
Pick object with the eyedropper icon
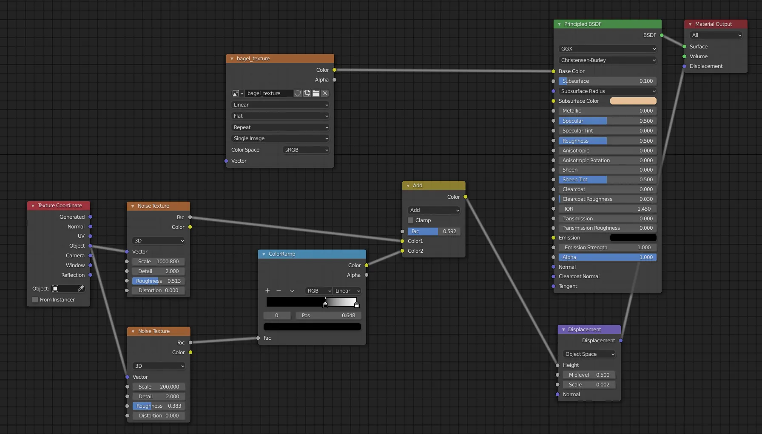[x=80, y=289]
